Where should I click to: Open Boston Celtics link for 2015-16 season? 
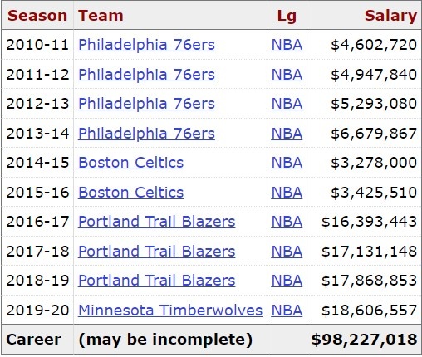(130, 193)
